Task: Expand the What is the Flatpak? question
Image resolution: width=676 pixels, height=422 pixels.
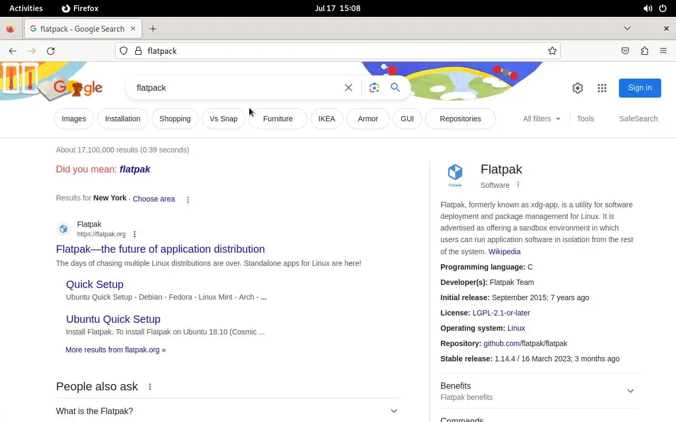Action: click(x=228, y=411)
